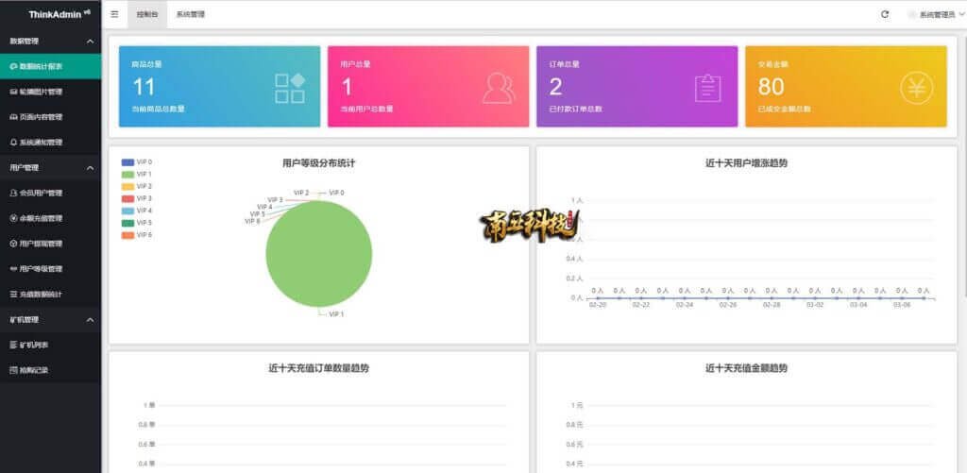
Task: Toggle VIP 3 legend entry in pie chart
Action: point(137,198)
